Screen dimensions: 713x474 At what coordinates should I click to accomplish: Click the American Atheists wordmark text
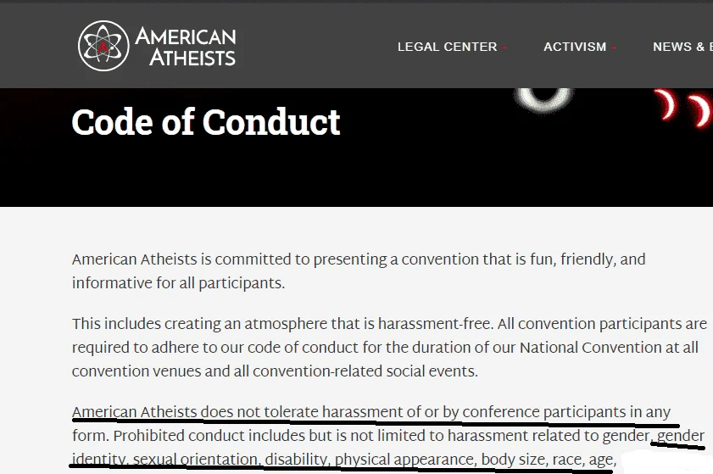click(186, 47)
